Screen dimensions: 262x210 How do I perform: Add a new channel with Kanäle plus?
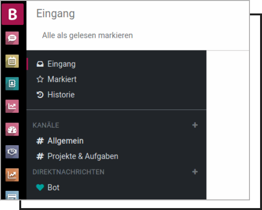pos(195,125)
